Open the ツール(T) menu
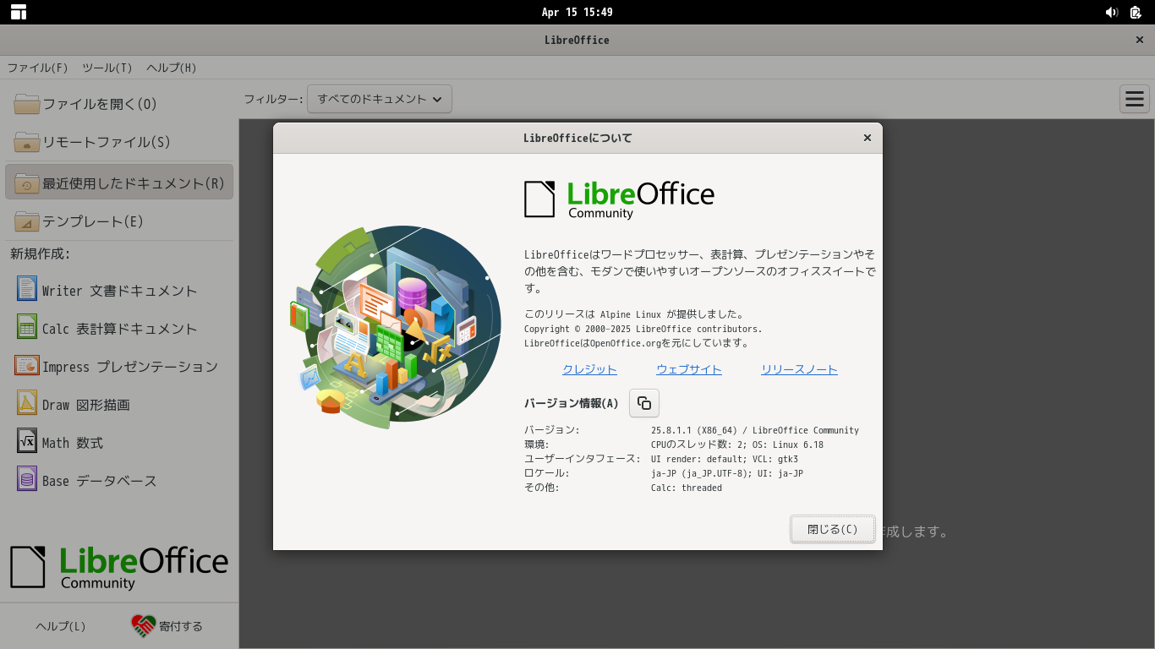The height and width of the screenshot is (649, 1155). pos(107,68)
